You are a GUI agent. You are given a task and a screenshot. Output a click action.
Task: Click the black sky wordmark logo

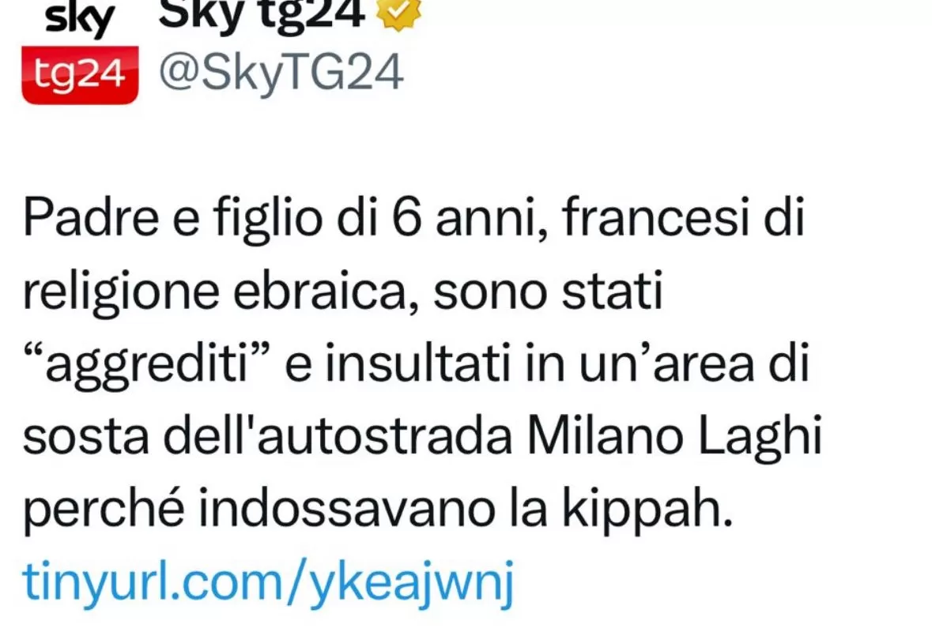pyautogui.click(x=80, y=20)
